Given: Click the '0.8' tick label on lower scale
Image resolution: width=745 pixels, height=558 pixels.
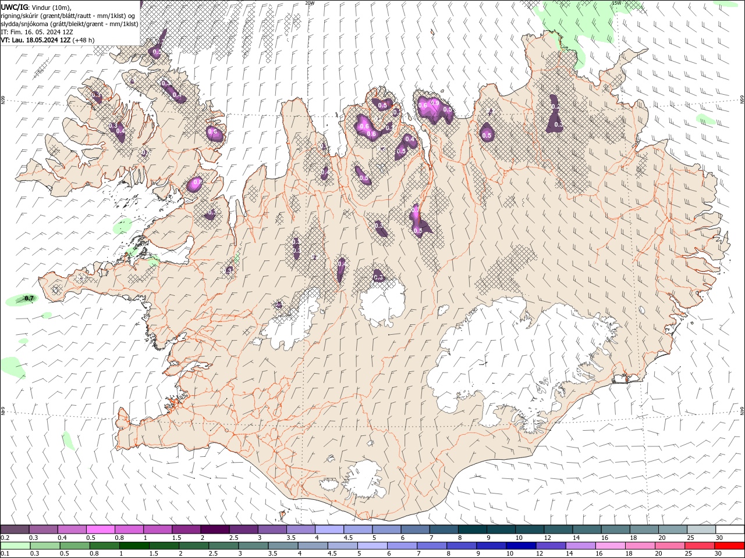Looking at the screenshot, I should (94, 554).
